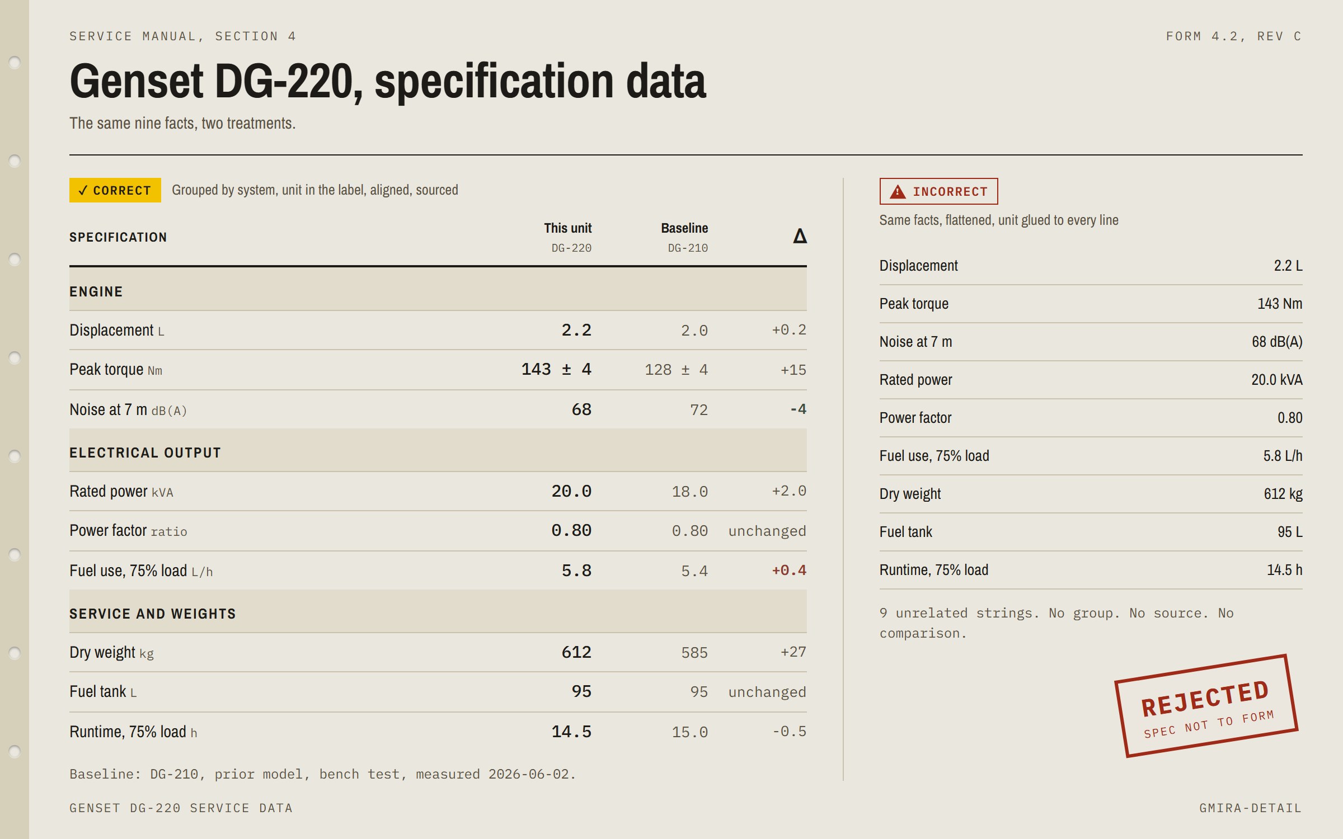Click 'Fuel tank' label in right list

click(x=905, y=531)
